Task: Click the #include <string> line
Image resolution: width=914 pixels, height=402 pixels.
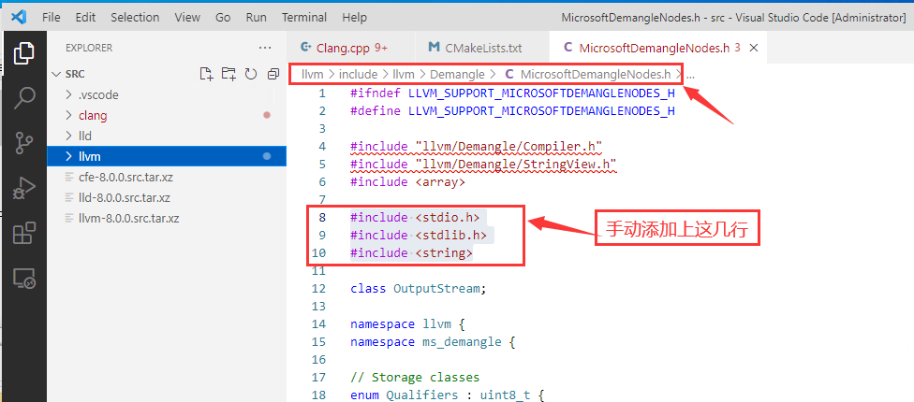Action: pyautogui.click(x=411, y=253)
